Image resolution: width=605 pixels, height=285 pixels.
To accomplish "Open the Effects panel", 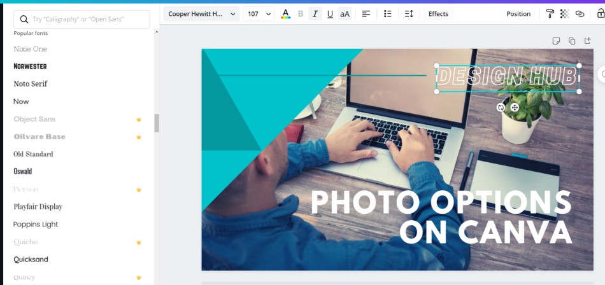I will pyautogui.click(x=438, y=14).
